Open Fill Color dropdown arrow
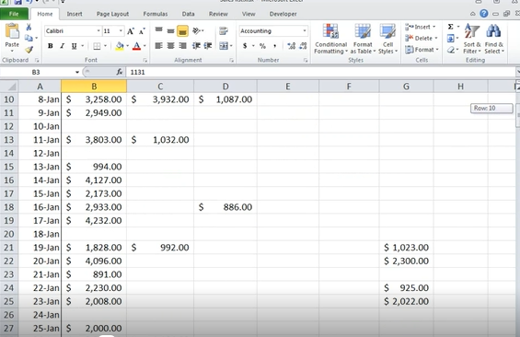This screenshot has height=337, width=520. (x=127, y=46)
